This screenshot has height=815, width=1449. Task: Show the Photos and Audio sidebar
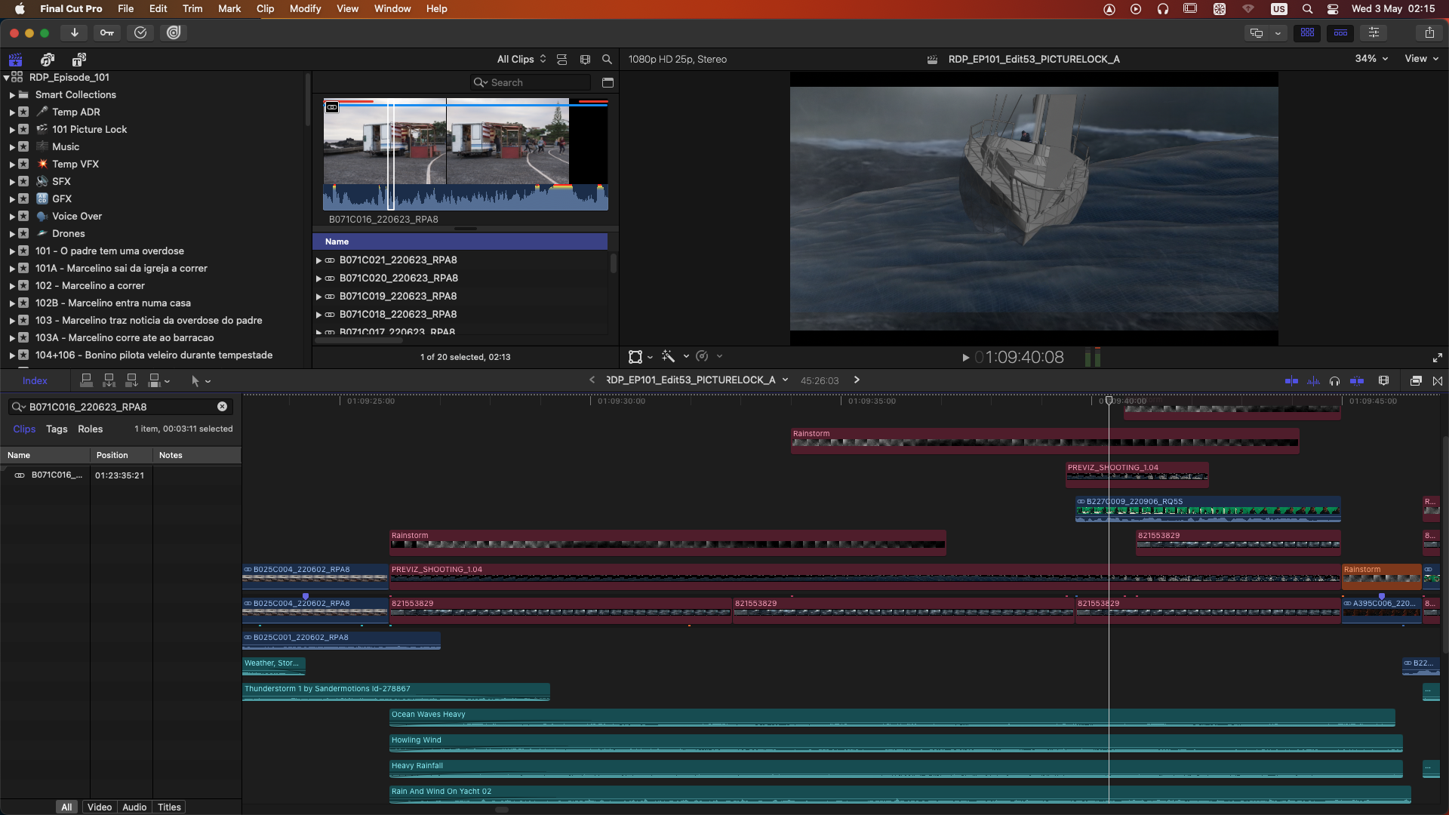click(48, 60)
